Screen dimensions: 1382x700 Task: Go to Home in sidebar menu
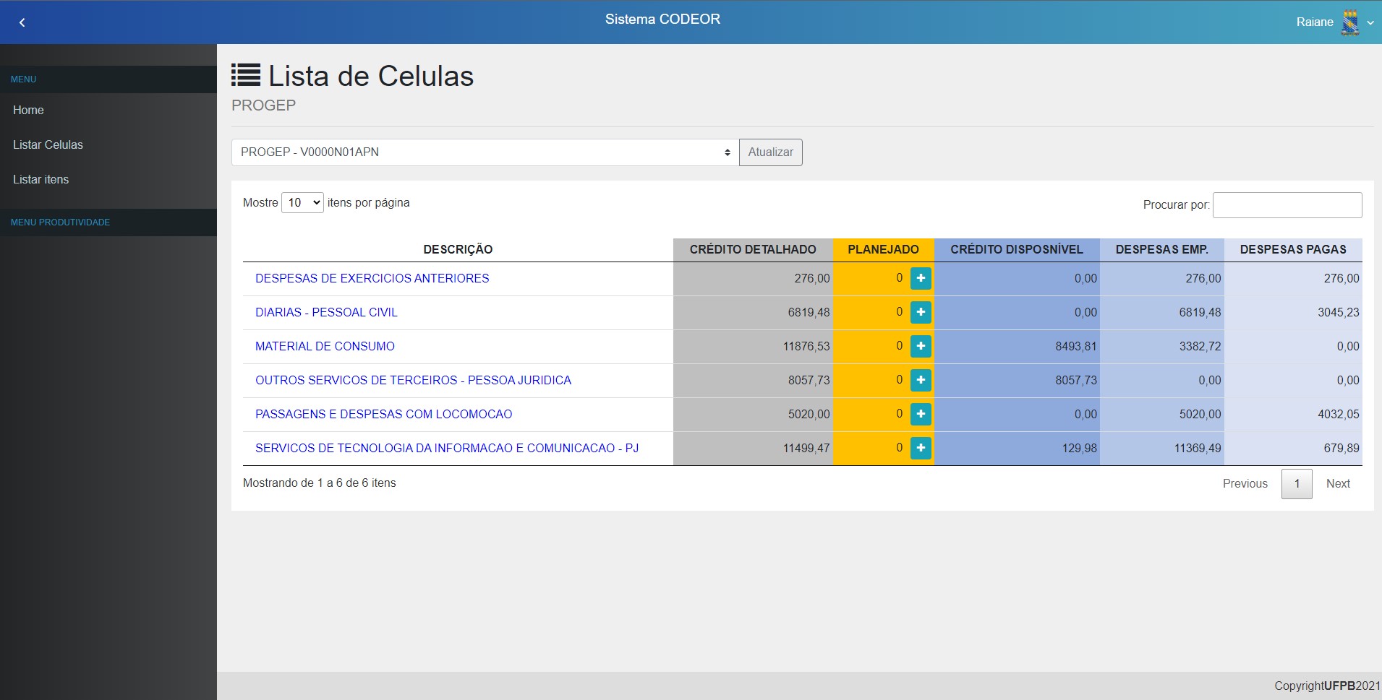tap(28, 111)
